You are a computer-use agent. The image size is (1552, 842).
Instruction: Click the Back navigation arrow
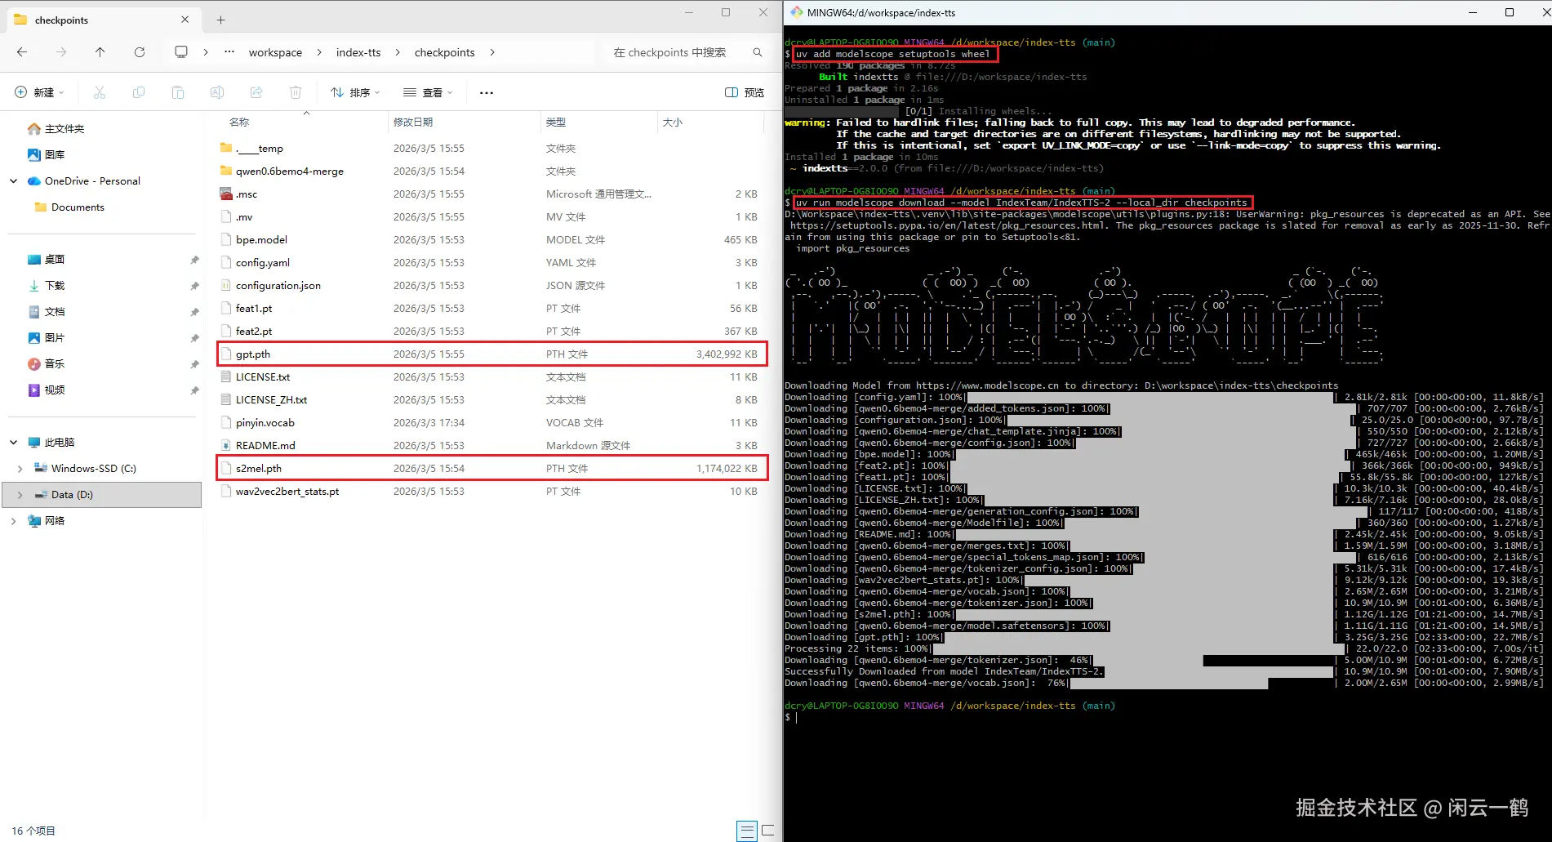tap(22, 52)
